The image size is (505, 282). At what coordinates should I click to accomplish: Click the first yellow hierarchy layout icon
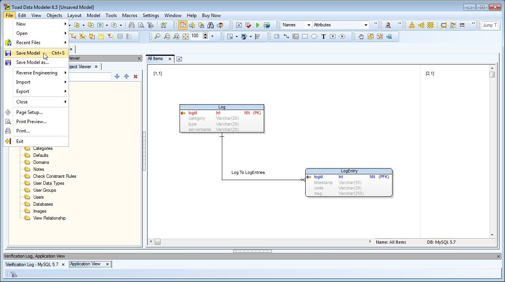(x=412, y=25)
